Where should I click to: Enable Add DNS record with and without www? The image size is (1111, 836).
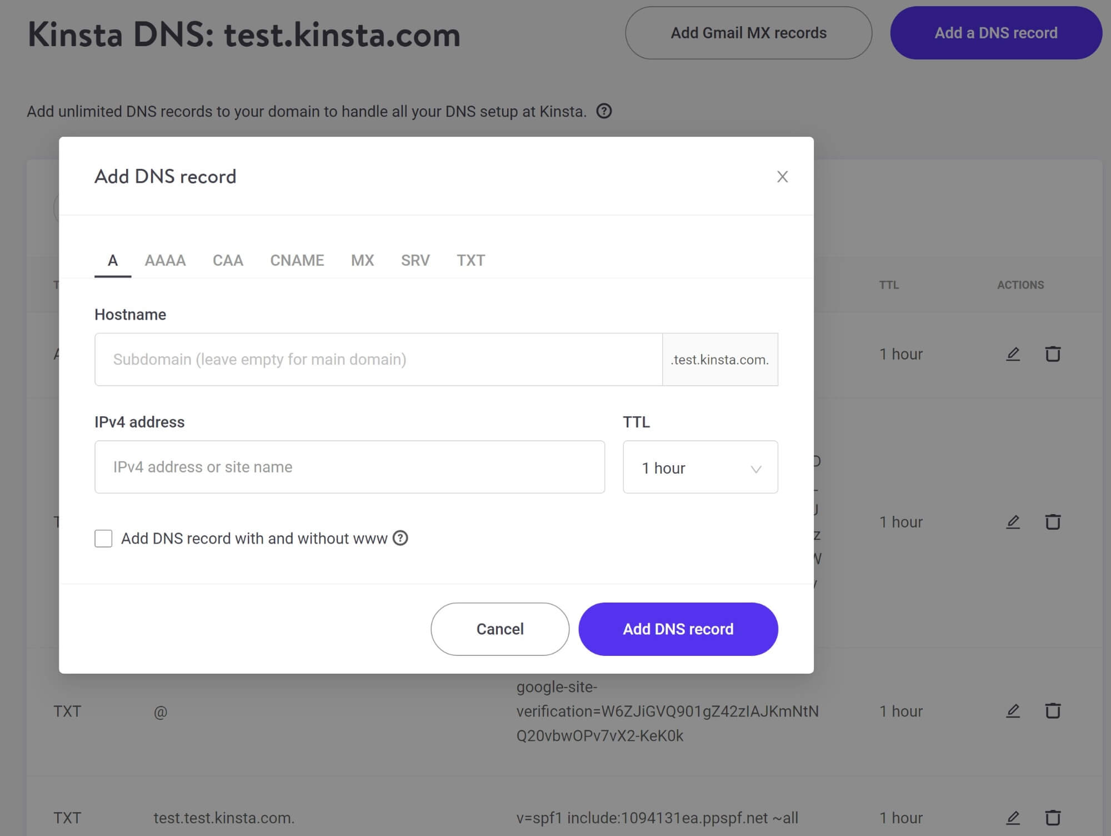point(103,538)
